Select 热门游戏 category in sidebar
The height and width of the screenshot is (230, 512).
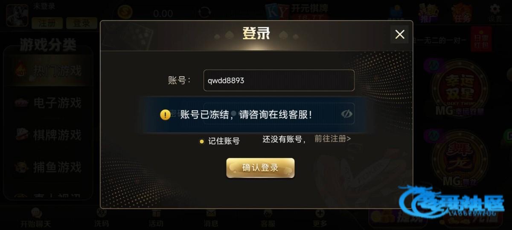[48, 70]
